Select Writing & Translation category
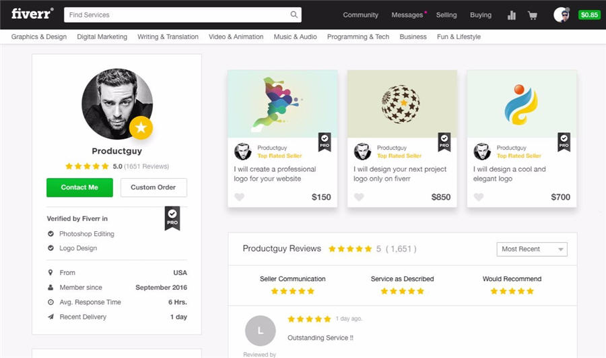Image resolution: width=606 pixels, height=358 pixels. (x=168, y=37)
